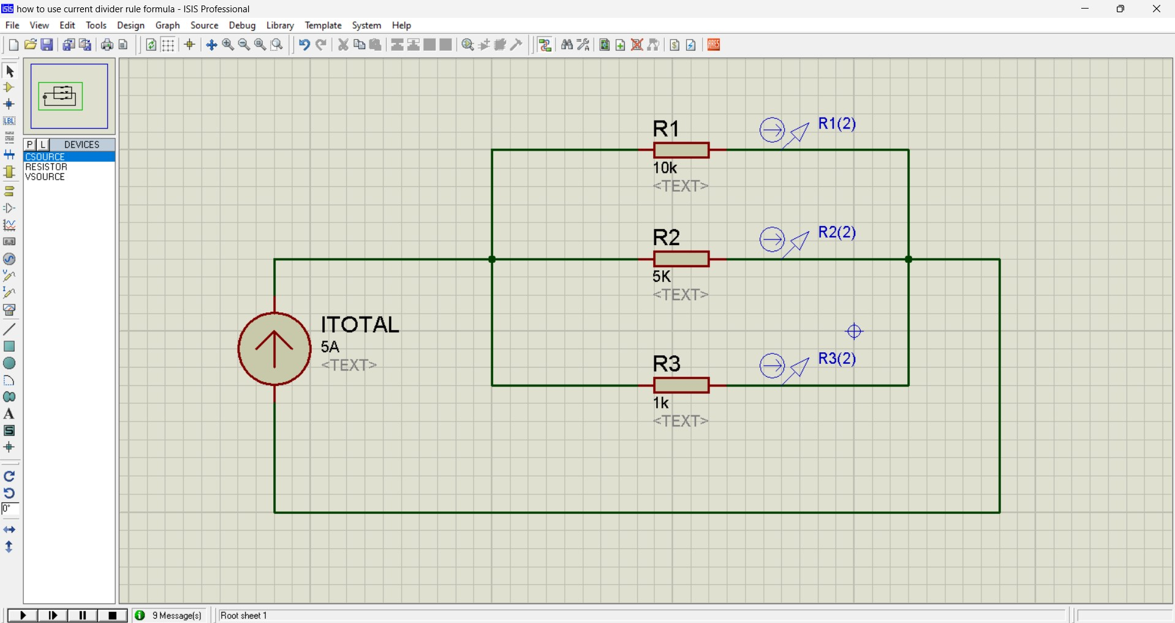The image size is (1175, 623).
Task: Click the schematic overview thumbnail
Action: pos(69,96)
